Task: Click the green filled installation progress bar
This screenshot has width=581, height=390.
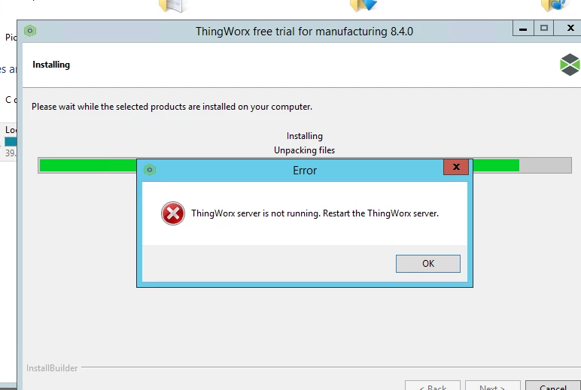Action: [88, 165]
